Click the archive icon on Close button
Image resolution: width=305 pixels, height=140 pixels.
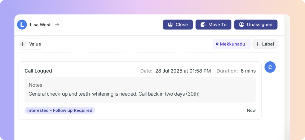click(171, 25)
